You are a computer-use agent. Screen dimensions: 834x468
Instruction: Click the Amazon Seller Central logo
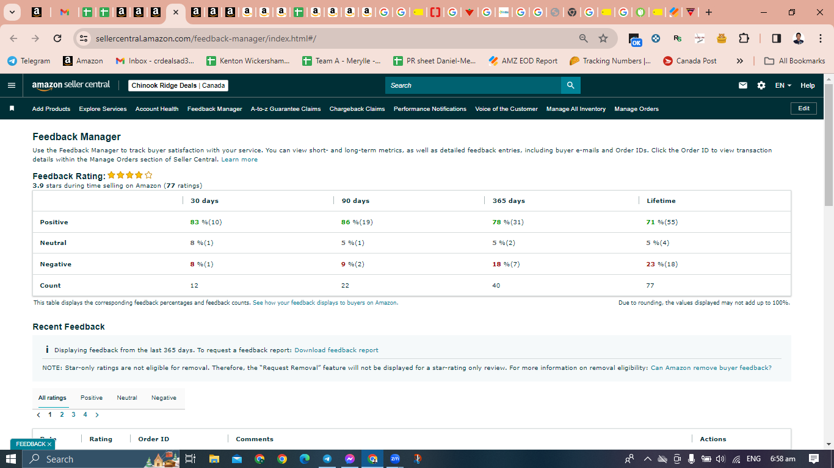pyautogui.click(x=71, y=85)
